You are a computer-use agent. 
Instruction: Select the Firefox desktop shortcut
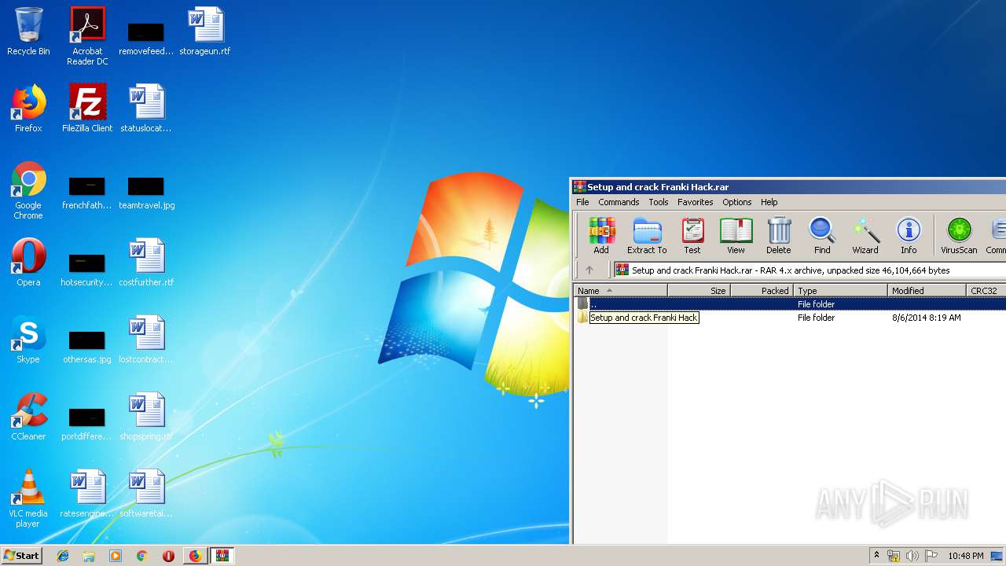click(x=28, y=108)
